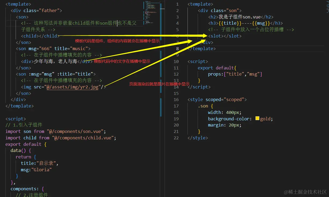The width and height of the screenshot is (329, 197).
Task: Click the msg:"Gloria" line
Action: pos(36,170)
